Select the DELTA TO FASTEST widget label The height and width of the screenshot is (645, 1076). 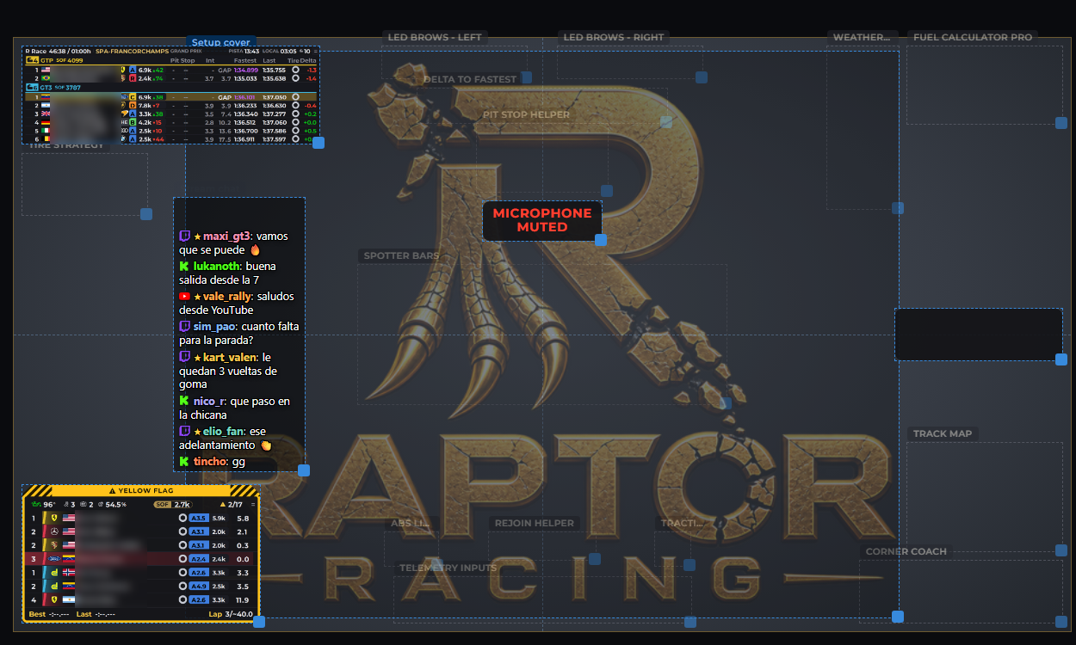pos(470,79)
